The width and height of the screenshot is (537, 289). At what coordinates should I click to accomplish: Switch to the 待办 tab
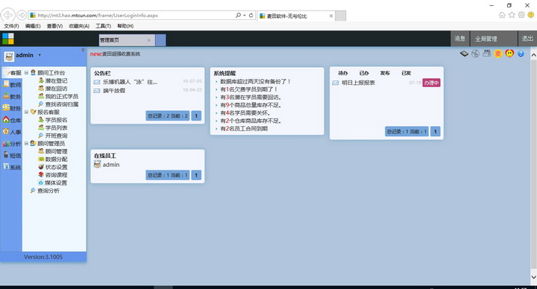tap(343, 73)
